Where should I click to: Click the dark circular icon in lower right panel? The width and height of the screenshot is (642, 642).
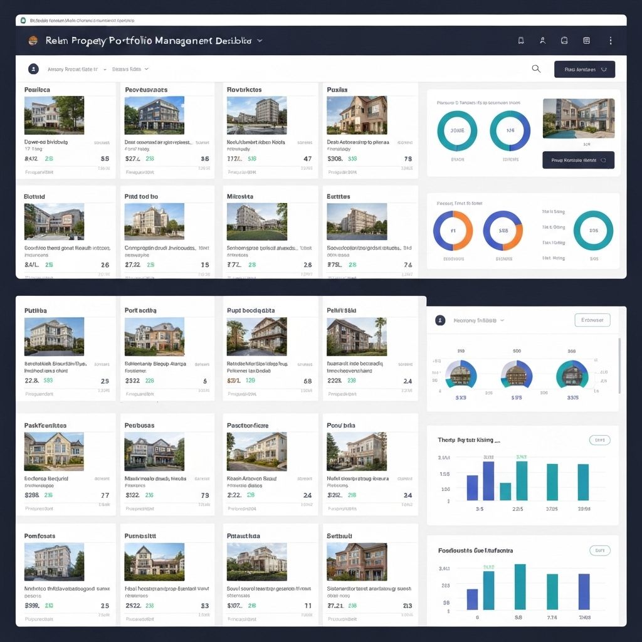[440, 320]
